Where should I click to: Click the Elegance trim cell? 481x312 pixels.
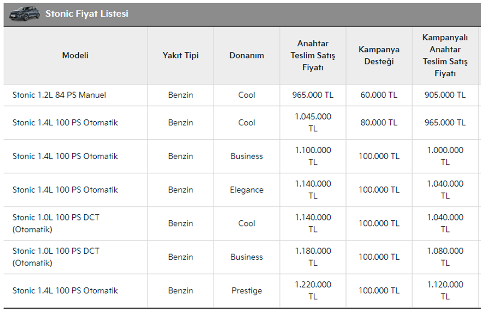coord(247,190)
